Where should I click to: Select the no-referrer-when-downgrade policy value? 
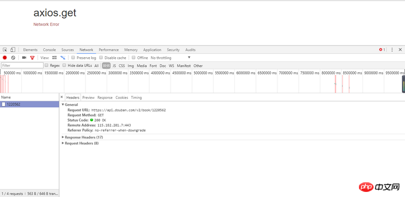(x=120, y=130)
